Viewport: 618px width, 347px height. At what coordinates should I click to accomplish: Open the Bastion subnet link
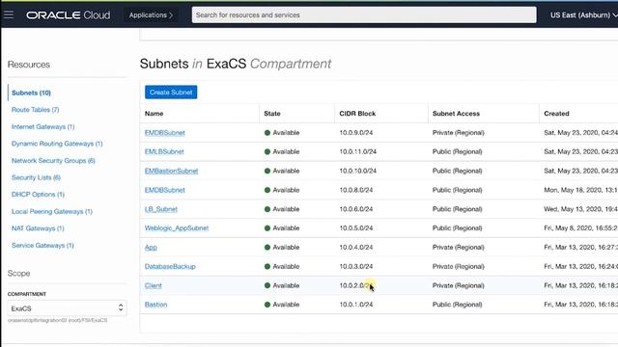point(155,305)
